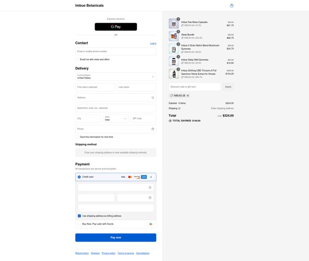Remove the IMBUECJB discount code
The width and height of the screenshot is (309, 261).
188,96
